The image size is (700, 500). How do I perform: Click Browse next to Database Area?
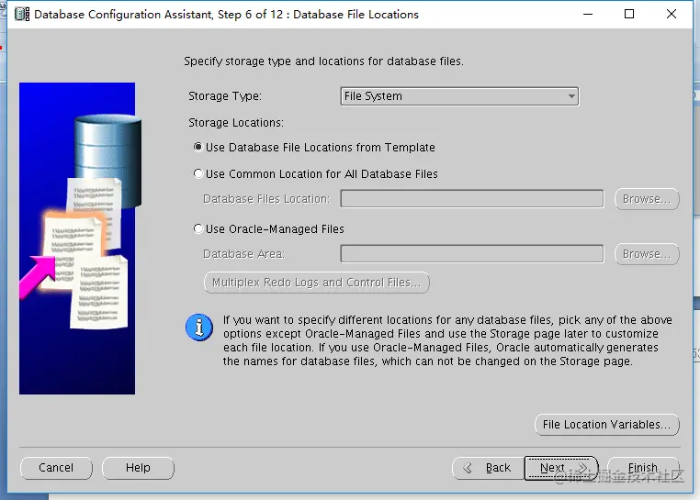(x=647, y=254)
